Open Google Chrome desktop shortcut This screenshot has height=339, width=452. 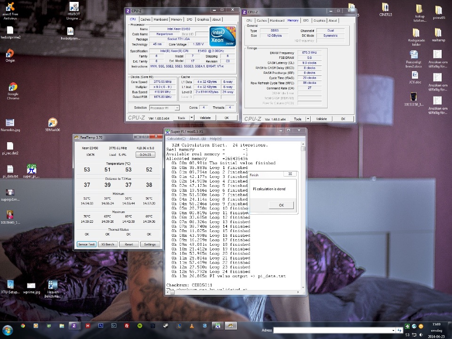coord(13,91)
